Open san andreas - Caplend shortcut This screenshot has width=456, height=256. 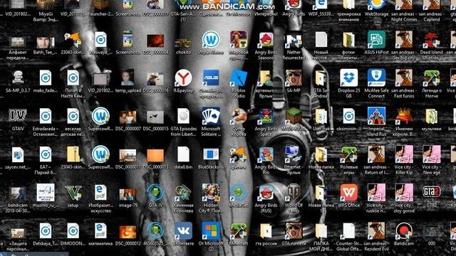pyautogui.click(x=431, y=5)
